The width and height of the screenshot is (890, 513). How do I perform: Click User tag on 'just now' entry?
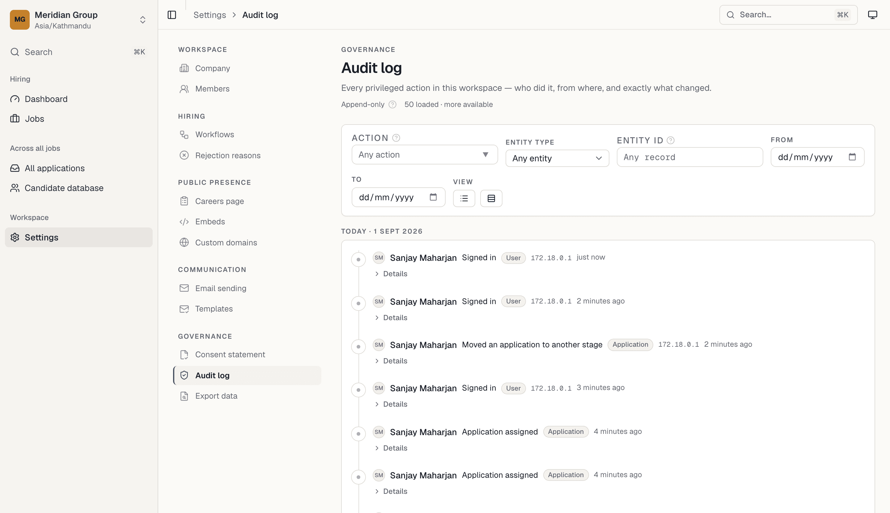[x=513, y=258]
